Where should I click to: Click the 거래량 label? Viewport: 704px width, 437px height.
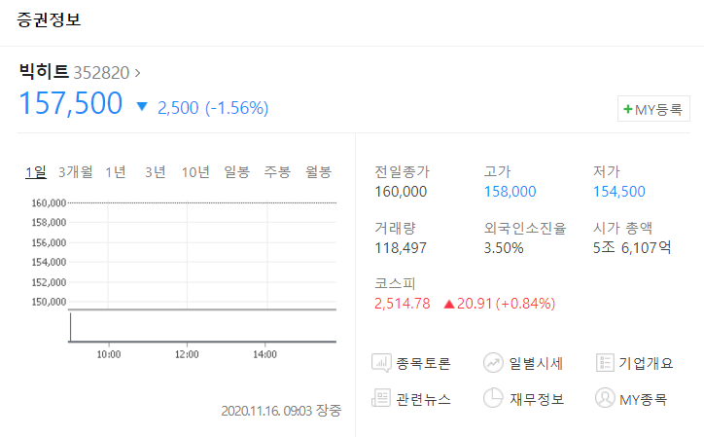(395, 228)
